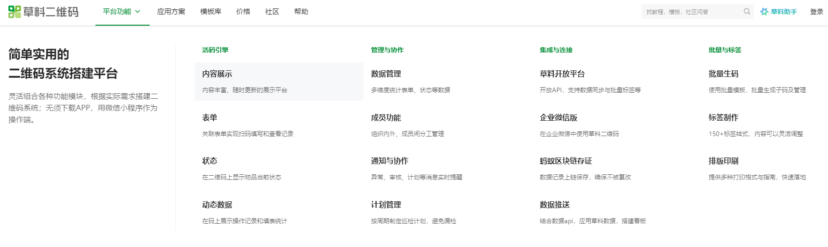Click description 多维度统计表单、状态等数据
Image resolution: width=828 pixels, height=247 pixels.
click(411, 90)
